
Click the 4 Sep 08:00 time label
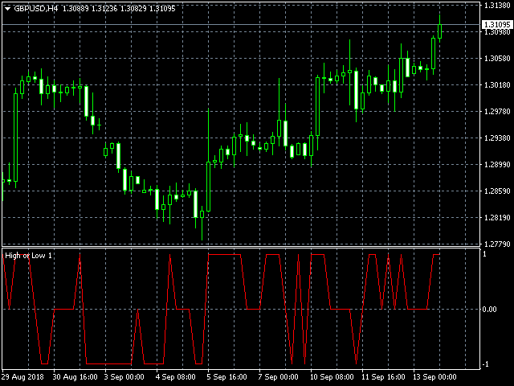tap(176, 377)
